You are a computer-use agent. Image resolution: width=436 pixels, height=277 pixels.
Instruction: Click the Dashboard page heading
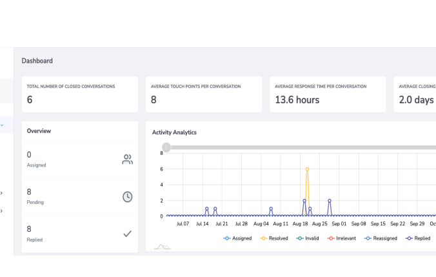tap(37, 61)
